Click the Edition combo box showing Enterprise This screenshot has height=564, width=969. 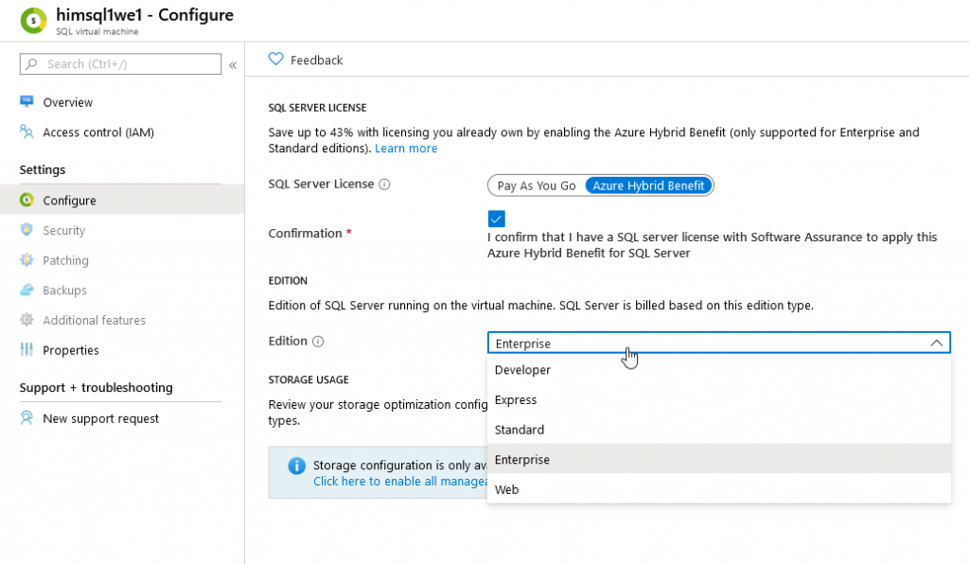click(719, 343)
